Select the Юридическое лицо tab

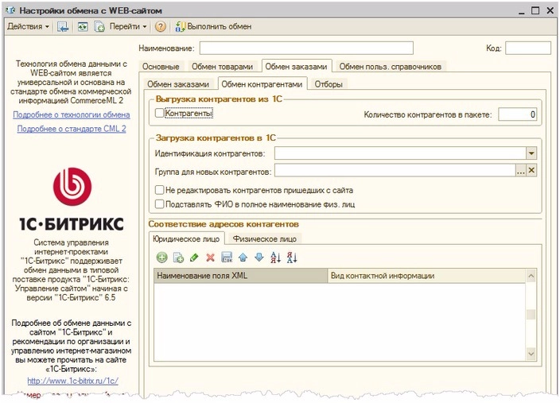186,238
